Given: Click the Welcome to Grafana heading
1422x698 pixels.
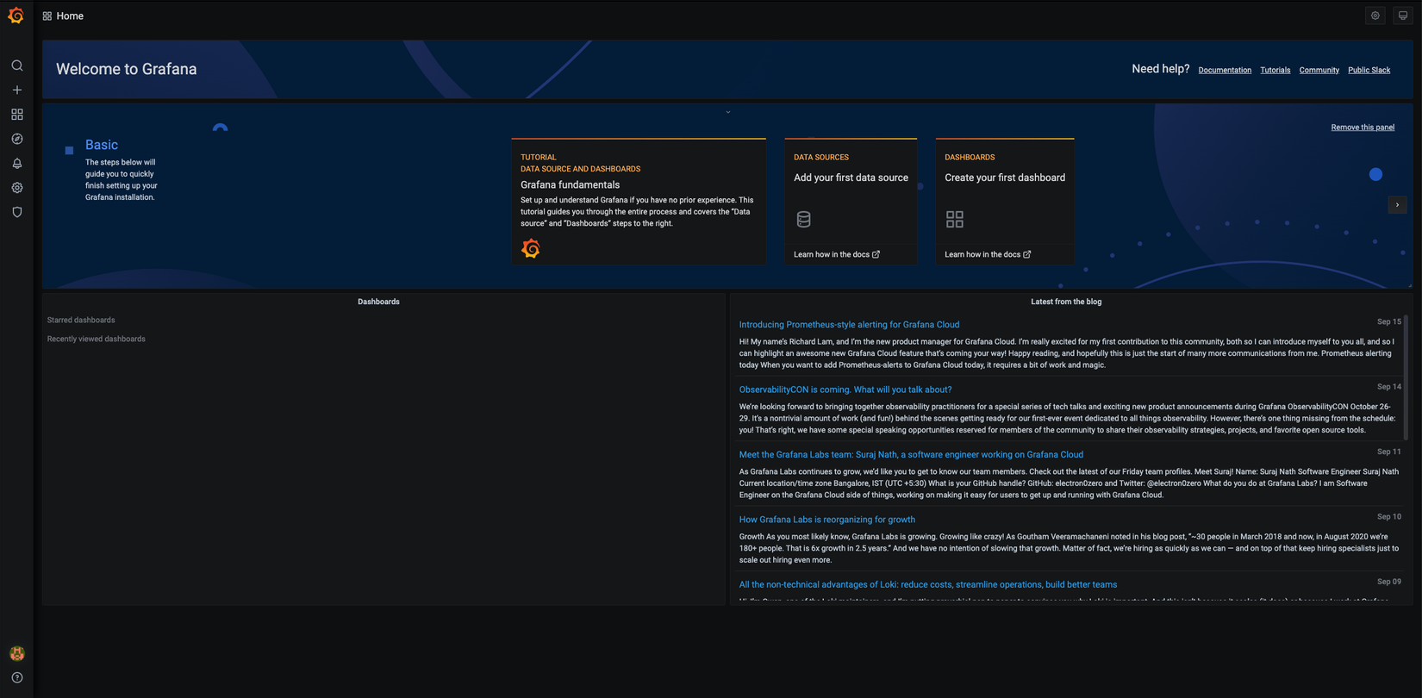Looking at the screenshot, I should pos(126,69).
